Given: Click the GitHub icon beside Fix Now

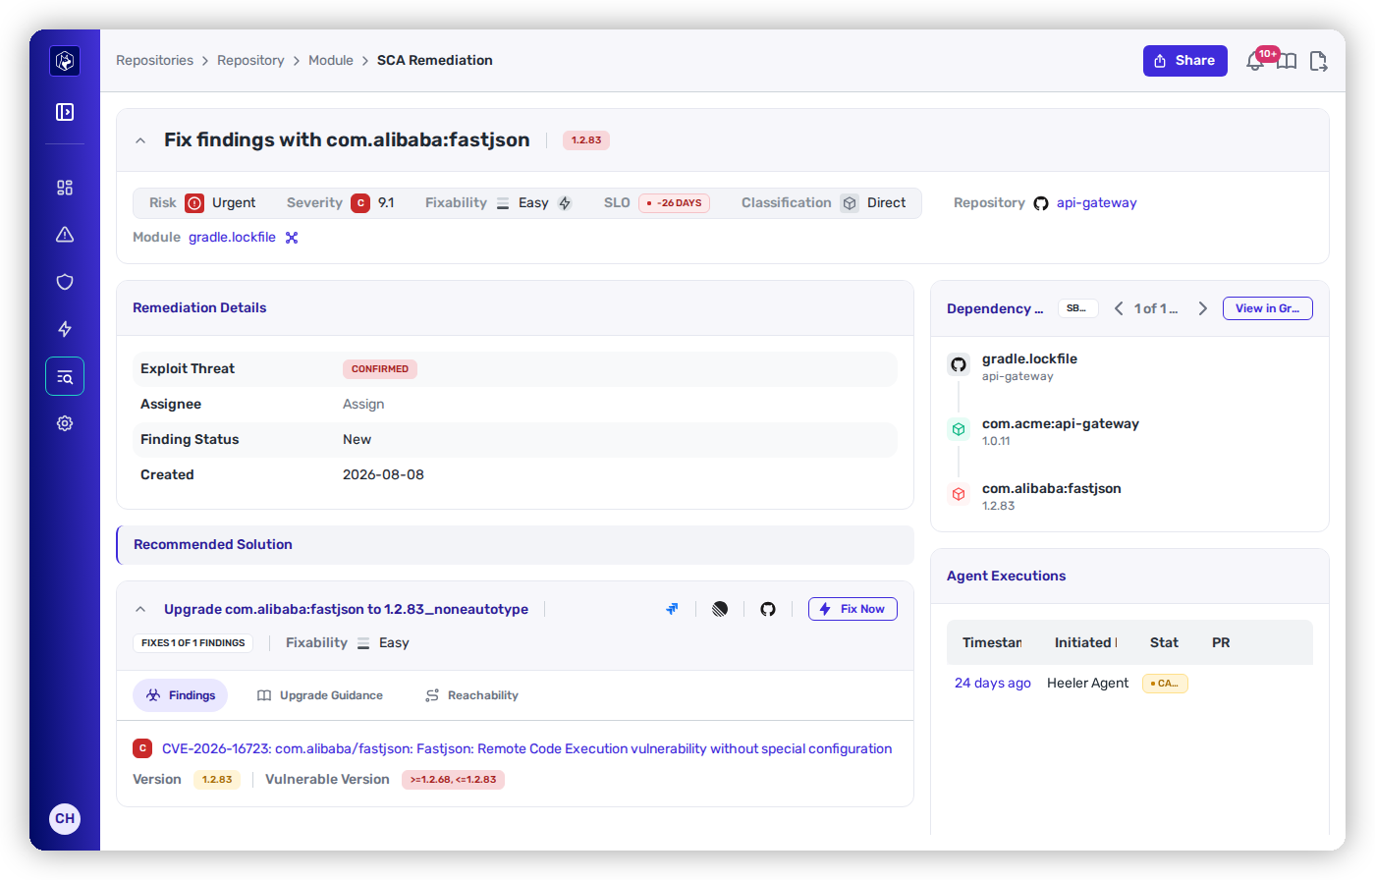Looking at the screenshot, I should click(x=768, y=609).
